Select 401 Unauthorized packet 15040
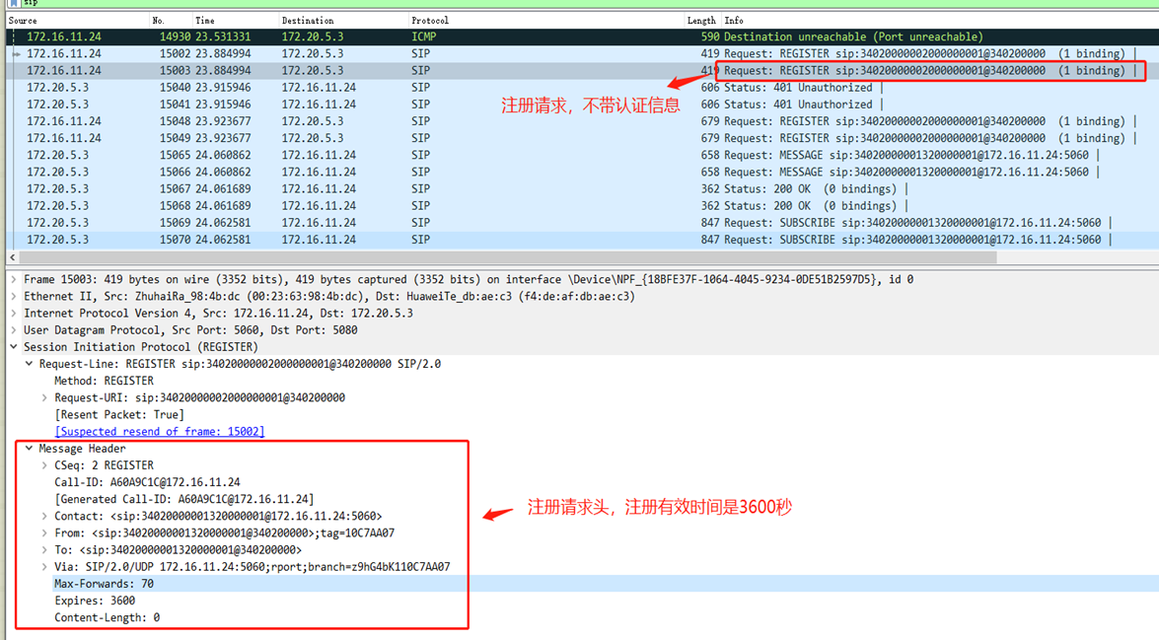Image resolution: width=1159 pixels, height=640 pixels. pyautogui.click(x=582, y=88)
